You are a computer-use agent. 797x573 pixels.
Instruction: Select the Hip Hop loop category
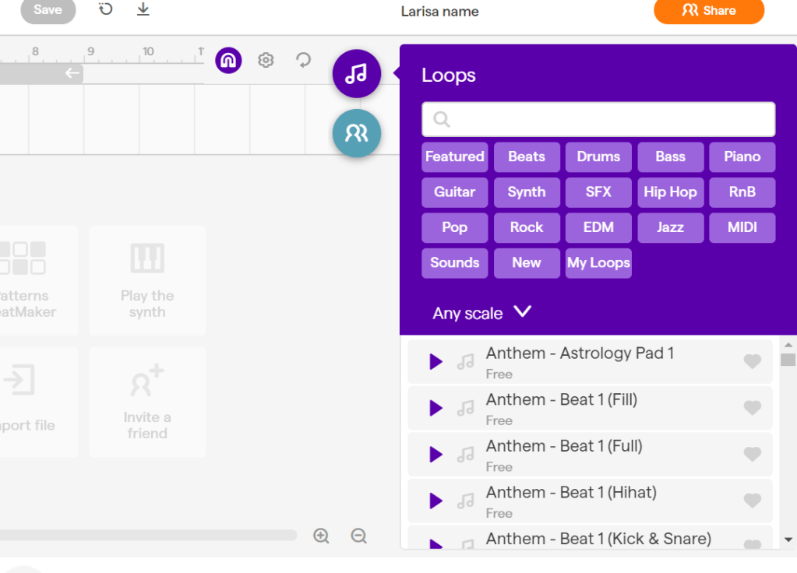pyautogui.click(x=670, y=192)
